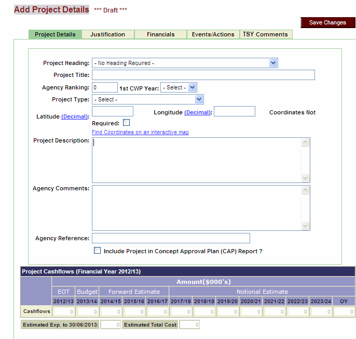Click the Save Changes button

click(x=327, y=22)
